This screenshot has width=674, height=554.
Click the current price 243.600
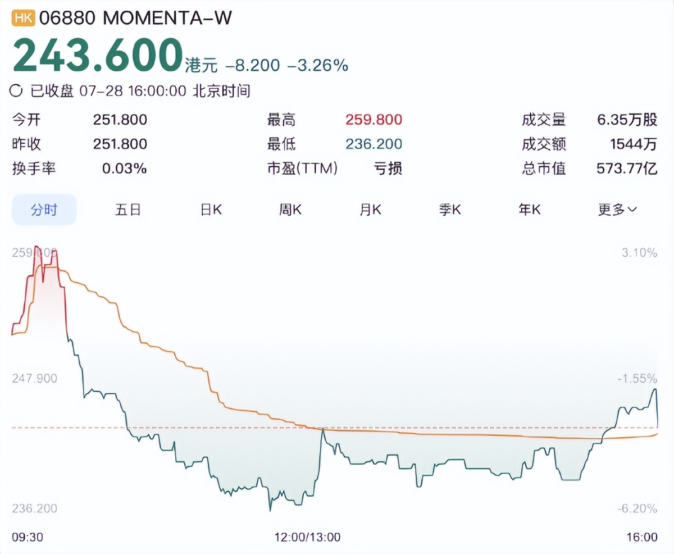[x=98, y=56]
